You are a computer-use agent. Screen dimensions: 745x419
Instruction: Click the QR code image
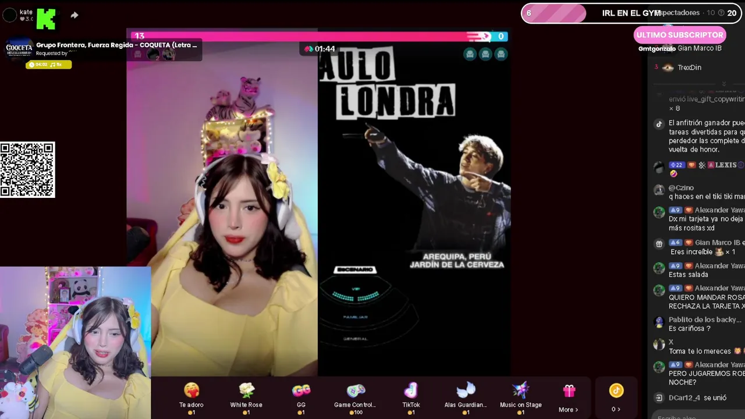[x=27, y=170]
